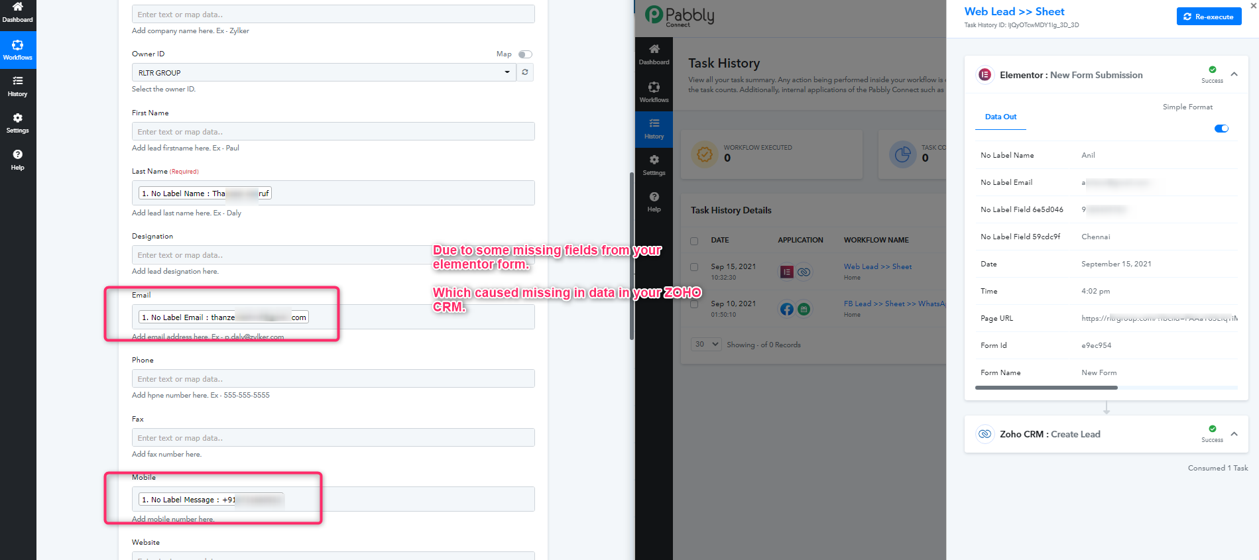Open Help in the left workflow editor sidebar
The image size is (1259, 560).
tap(18, 159)
